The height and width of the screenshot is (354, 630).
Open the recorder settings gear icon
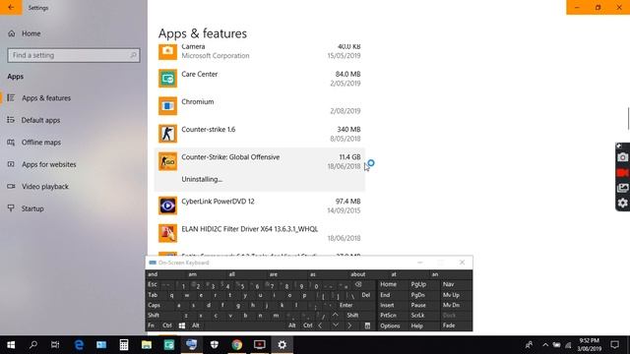coord(622,204)
